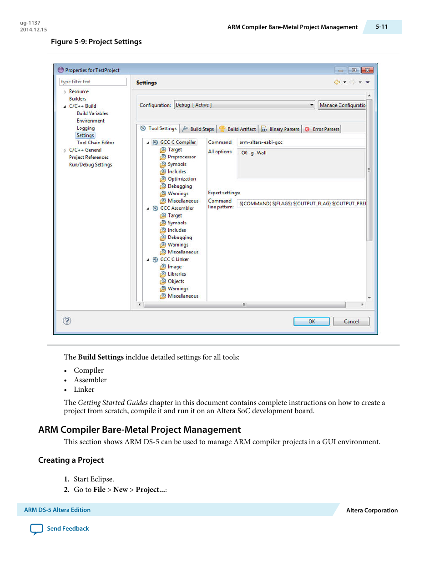Click the Manage Configurations button
Image resolution: width=434 pixels, height=562 pixels.
[342, 105]
